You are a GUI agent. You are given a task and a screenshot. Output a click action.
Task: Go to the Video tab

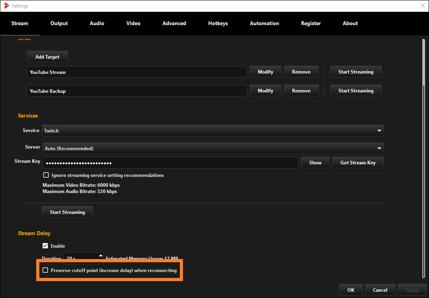(x=133, y=24)
